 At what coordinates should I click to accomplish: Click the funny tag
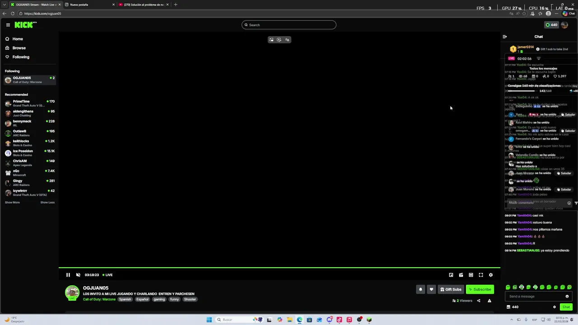[174, 299]
